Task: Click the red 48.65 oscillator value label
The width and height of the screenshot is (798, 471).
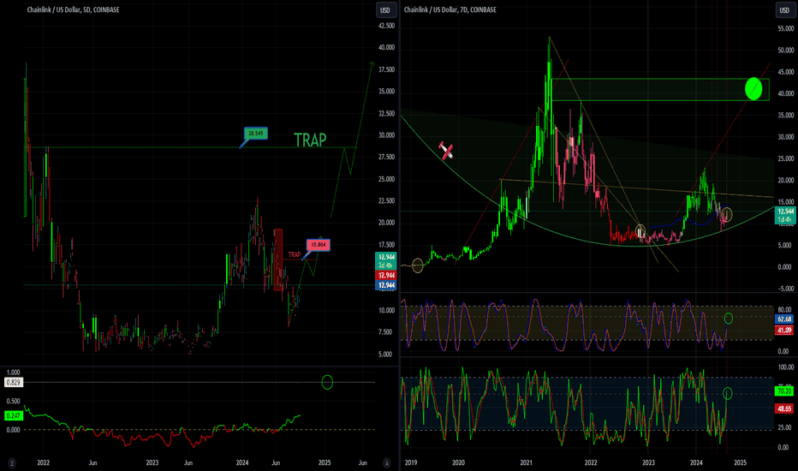Action: (x=784, y=408)
